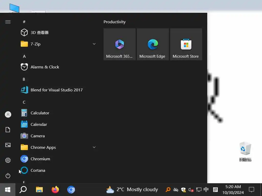Open Windows Security shield tray icon

pos(183,190)
